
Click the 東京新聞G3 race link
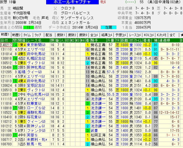tap(36, 45)
